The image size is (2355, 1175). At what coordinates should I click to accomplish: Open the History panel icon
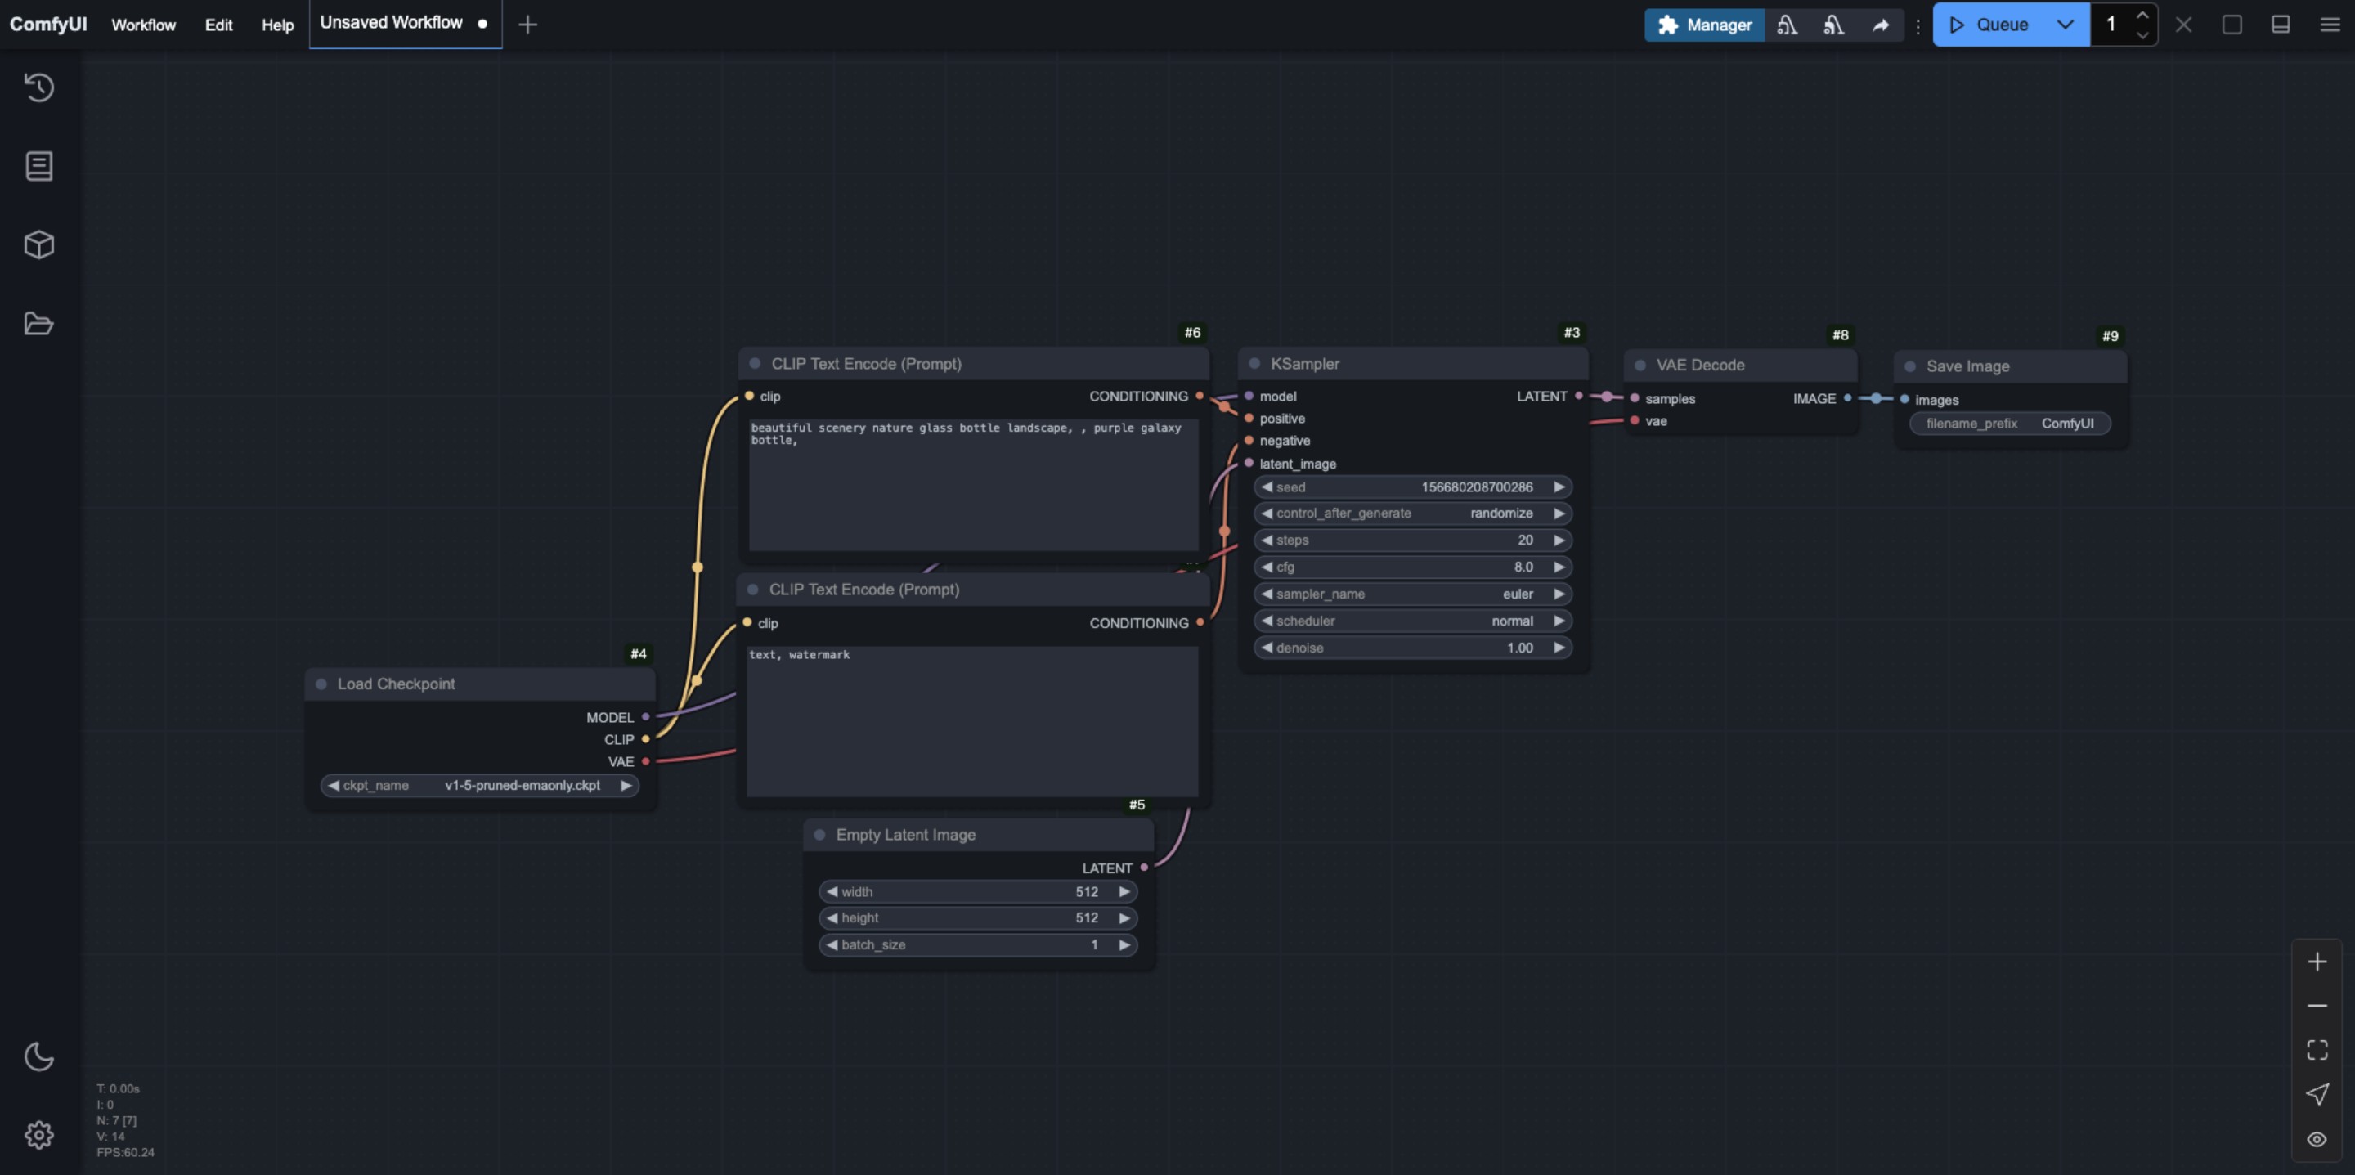tap(41, 87)
